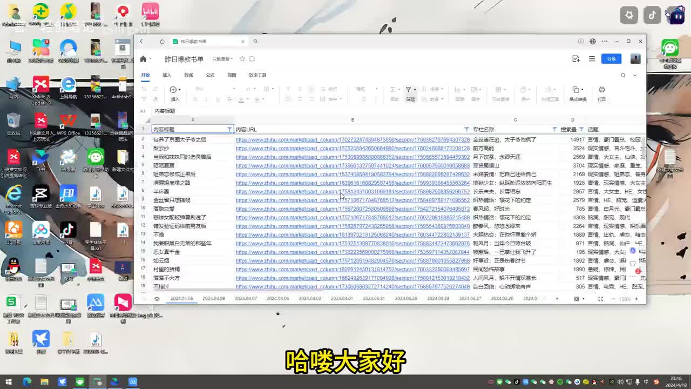Open the toolbar search magnifier icon
The image size is (691, 389).
(623, 75)
